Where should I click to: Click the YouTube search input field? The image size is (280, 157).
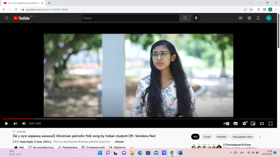130,18
